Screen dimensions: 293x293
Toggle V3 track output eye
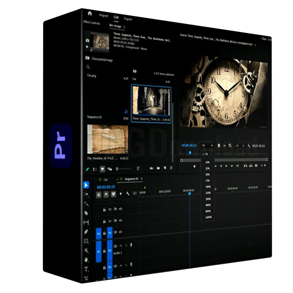pos(121,209)
